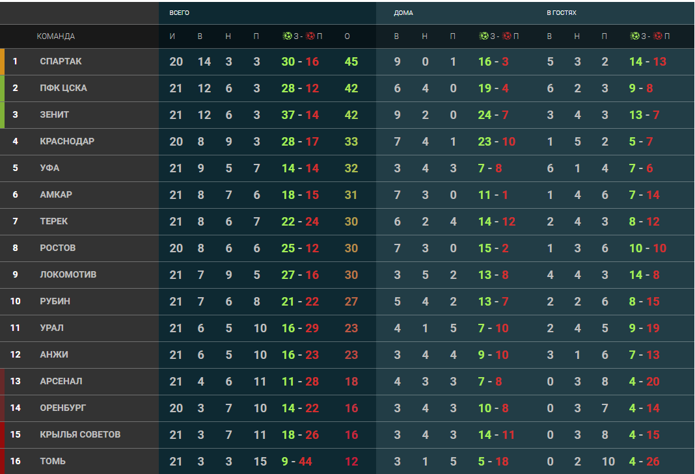Click the orange position marker beside СПАРТАК
The image size is (695, 474).
[x=2, y=62]
